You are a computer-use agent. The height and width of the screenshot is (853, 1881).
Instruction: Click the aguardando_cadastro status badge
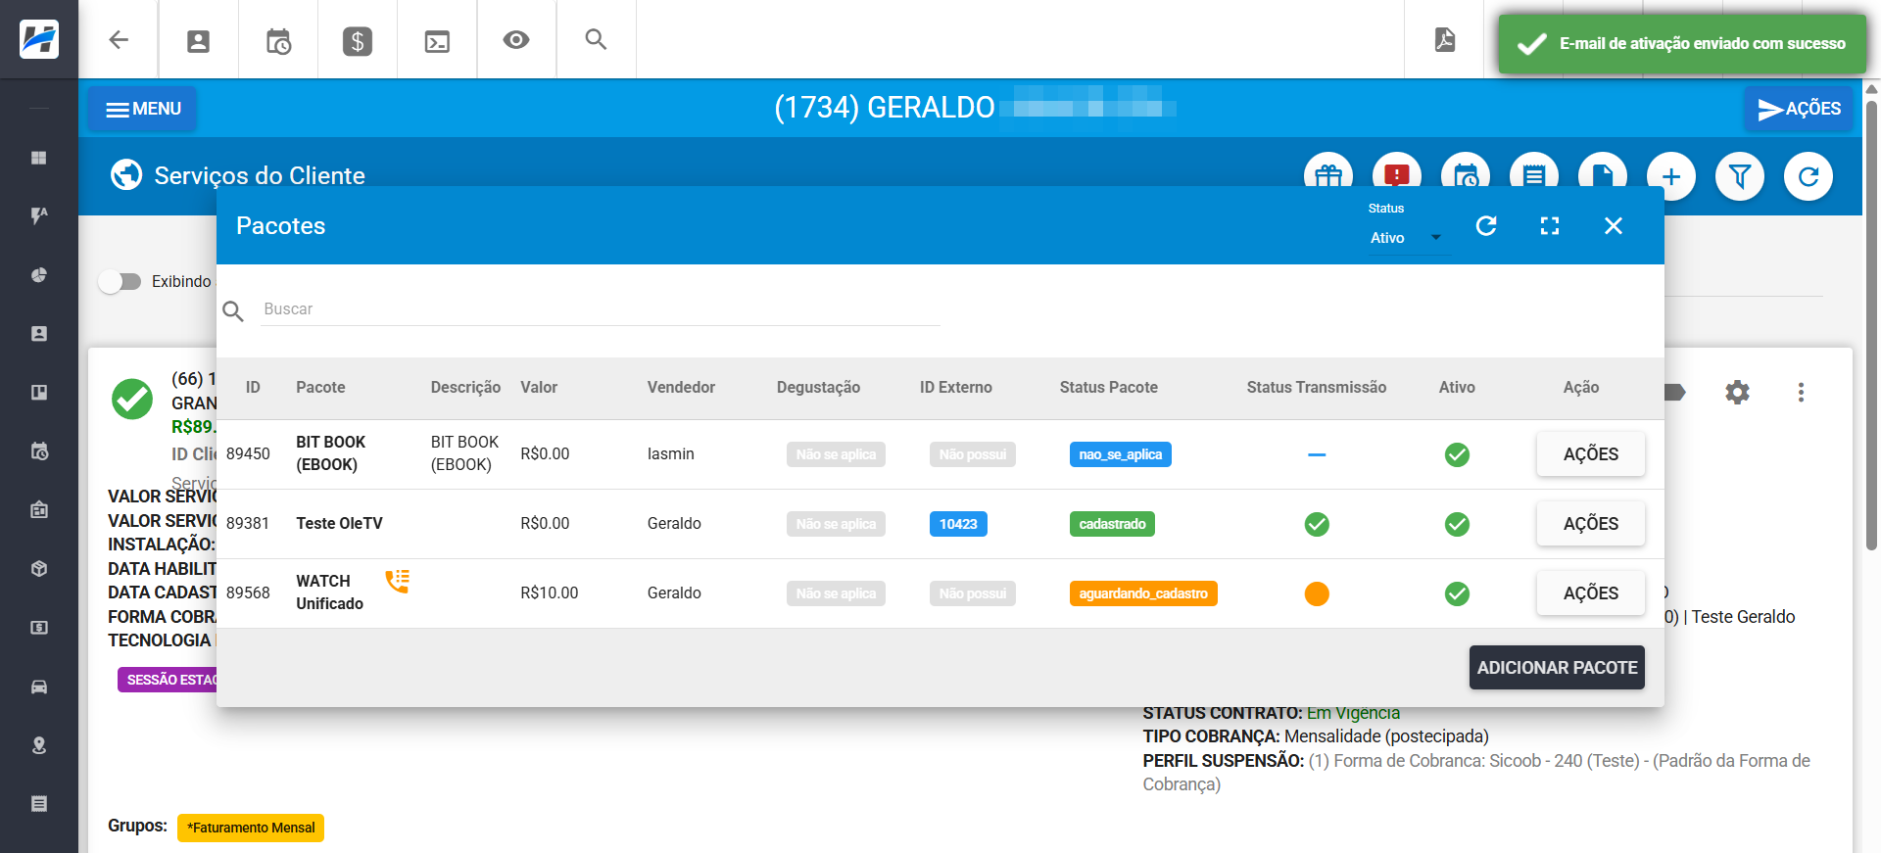(x=1143, y=593)
